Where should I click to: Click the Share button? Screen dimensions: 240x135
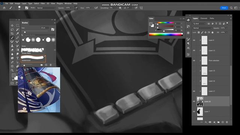224,8
